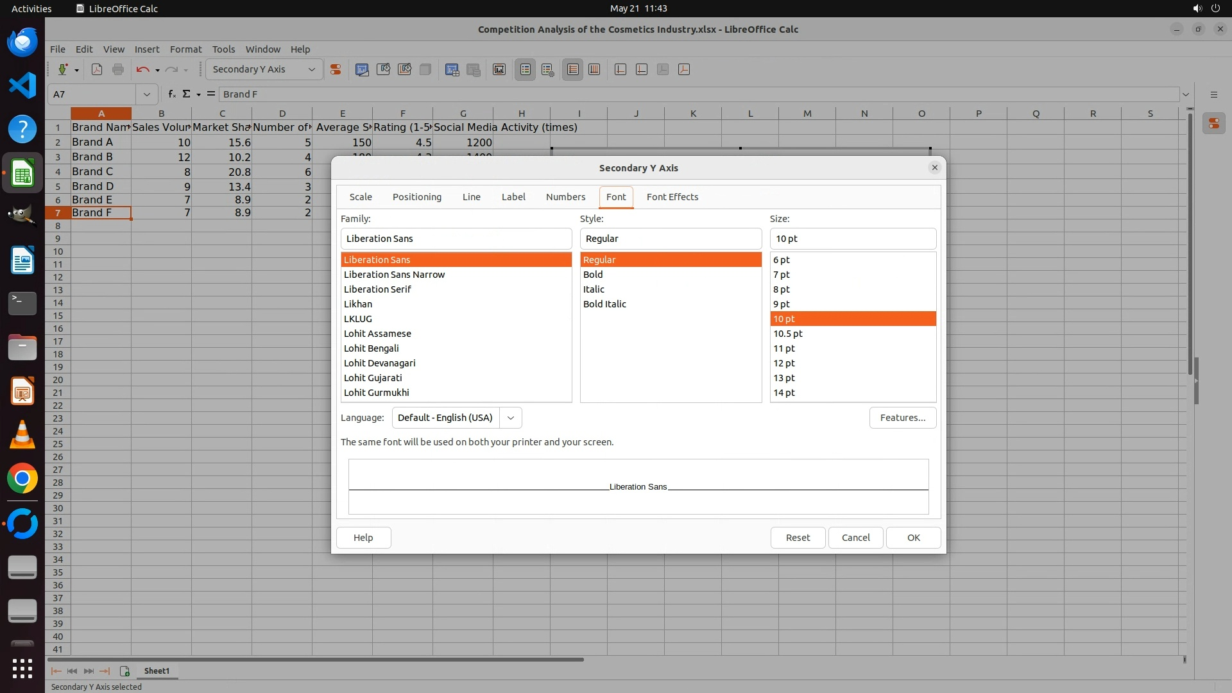This screenshot has height=693, width=1232.
Task: Switch to the Font Effects tab
Action: pyautogui.click(x=672, y=197)
